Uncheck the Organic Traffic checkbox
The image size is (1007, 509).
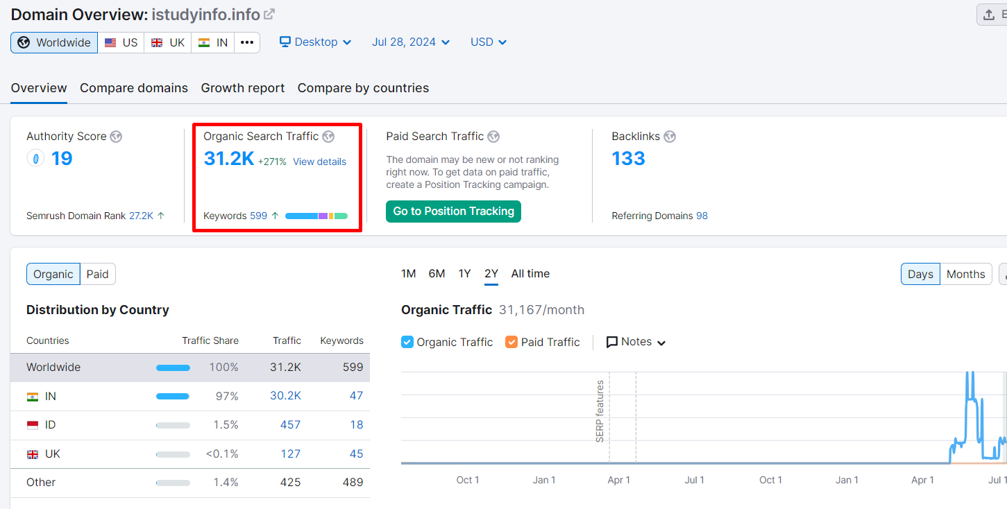click(407, 342)
